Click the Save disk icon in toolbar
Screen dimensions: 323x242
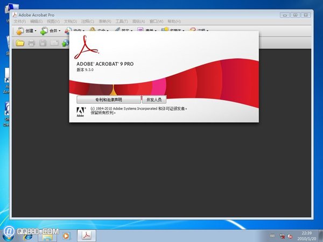pos(43,43)
